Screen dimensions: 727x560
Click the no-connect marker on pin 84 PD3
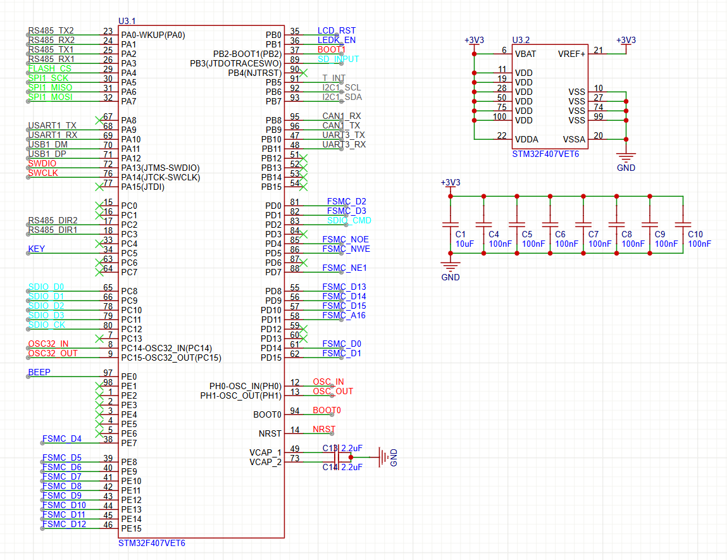coord(304,234)
